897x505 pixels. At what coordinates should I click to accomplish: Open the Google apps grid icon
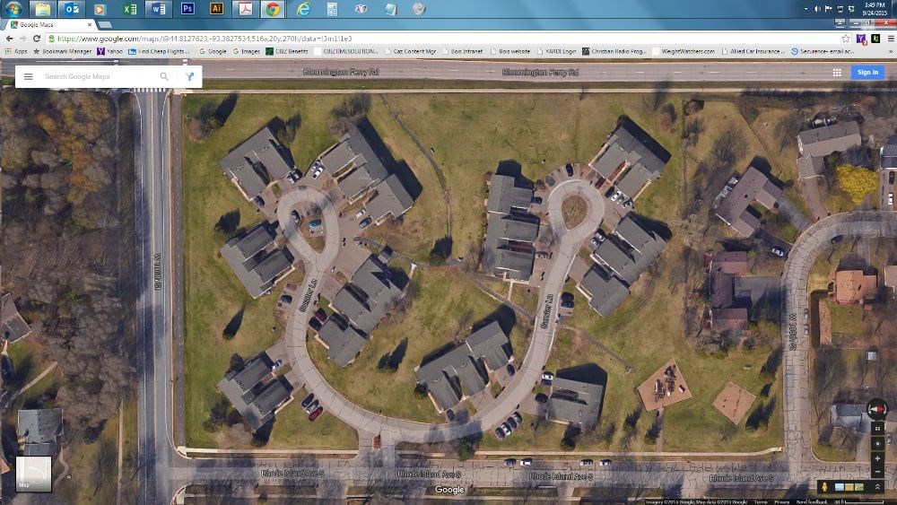click(837, 72)
